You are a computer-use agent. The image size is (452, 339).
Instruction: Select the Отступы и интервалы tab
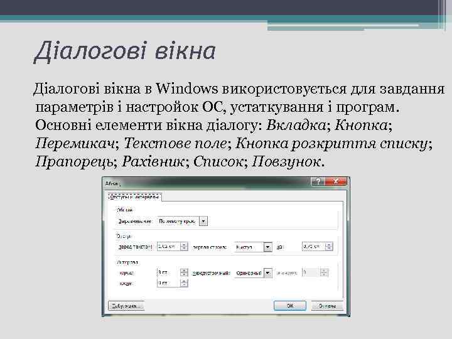(134, 197)
